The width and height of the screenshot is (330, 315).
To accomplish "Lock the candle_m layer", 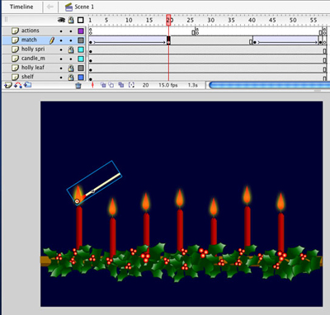I will (71, 59).
